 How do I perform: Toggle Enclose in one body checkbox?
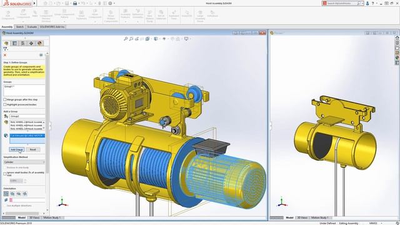tap(5, 167)
